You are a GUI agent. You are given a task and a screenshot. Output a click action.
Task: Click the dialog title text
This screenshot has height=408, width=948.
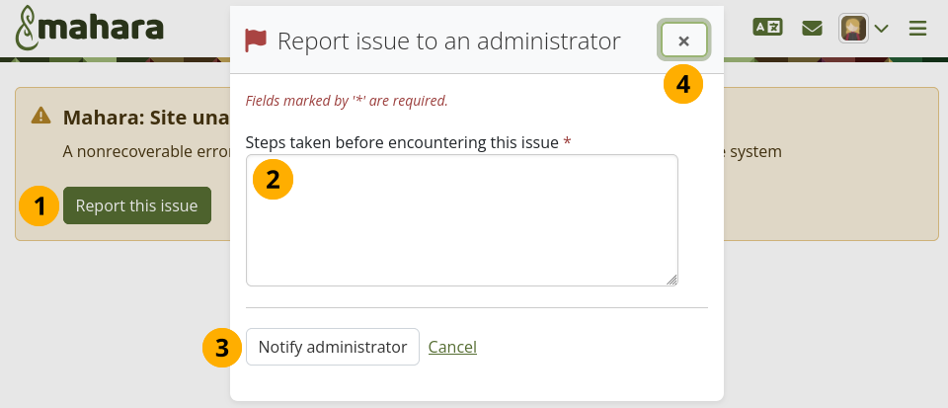click(x=448, y=41)
